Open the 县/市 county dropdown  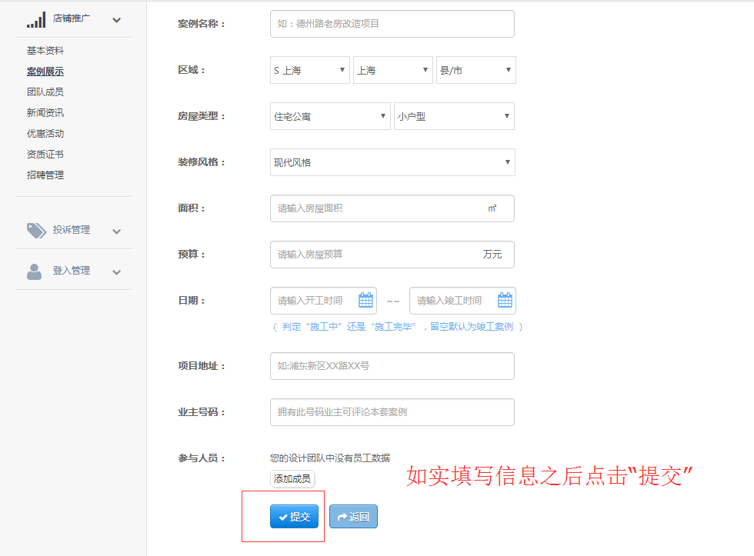[x=475, y=69]
